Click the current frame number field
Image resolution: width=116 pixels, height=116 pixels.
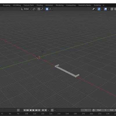click(x=86, y=110)
